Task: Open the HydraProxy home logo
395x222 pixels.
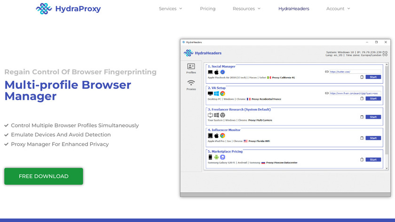Action: (68, 8)
